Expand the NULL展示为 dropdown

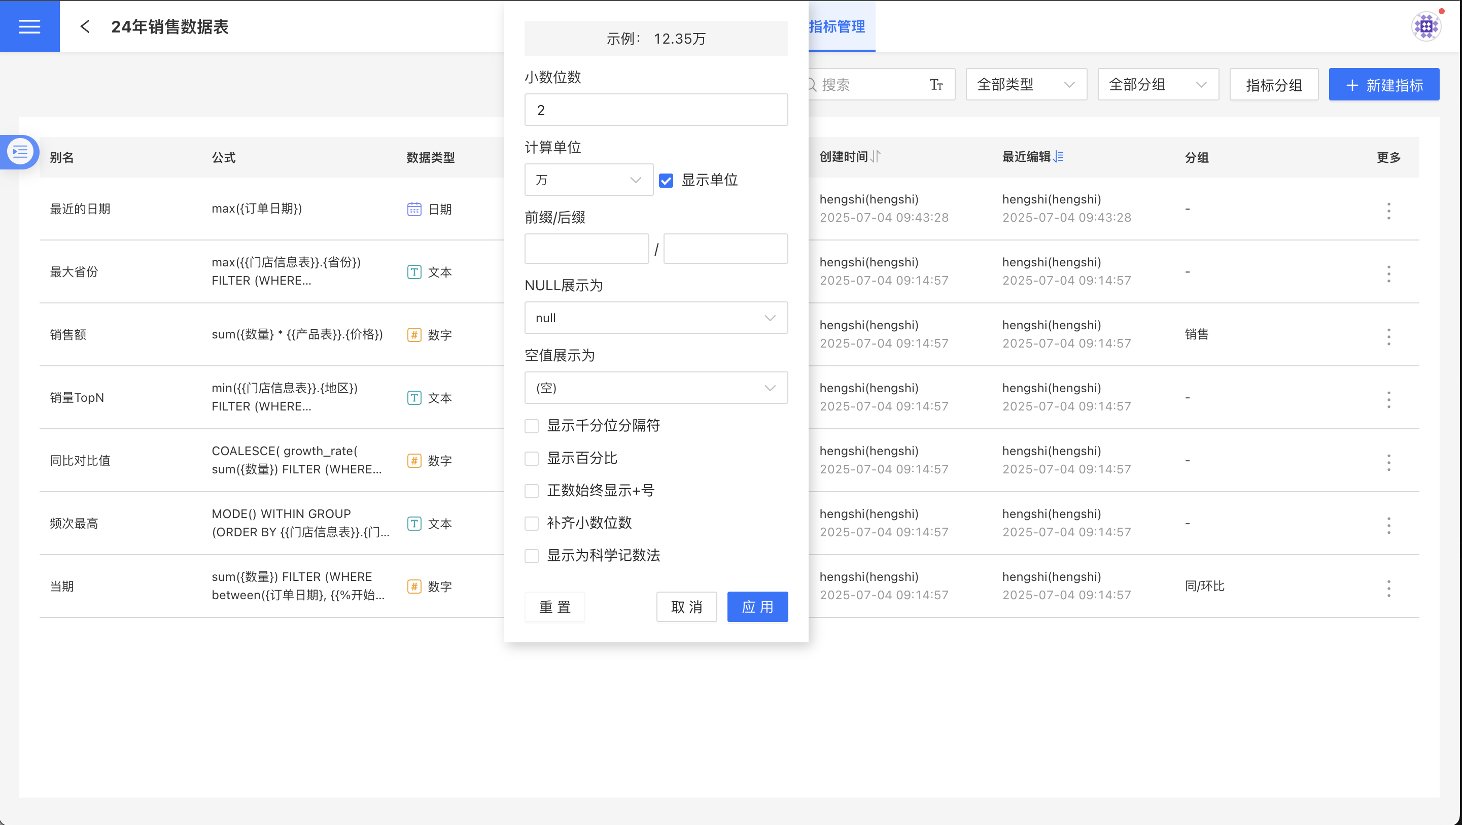pos(655,318)
